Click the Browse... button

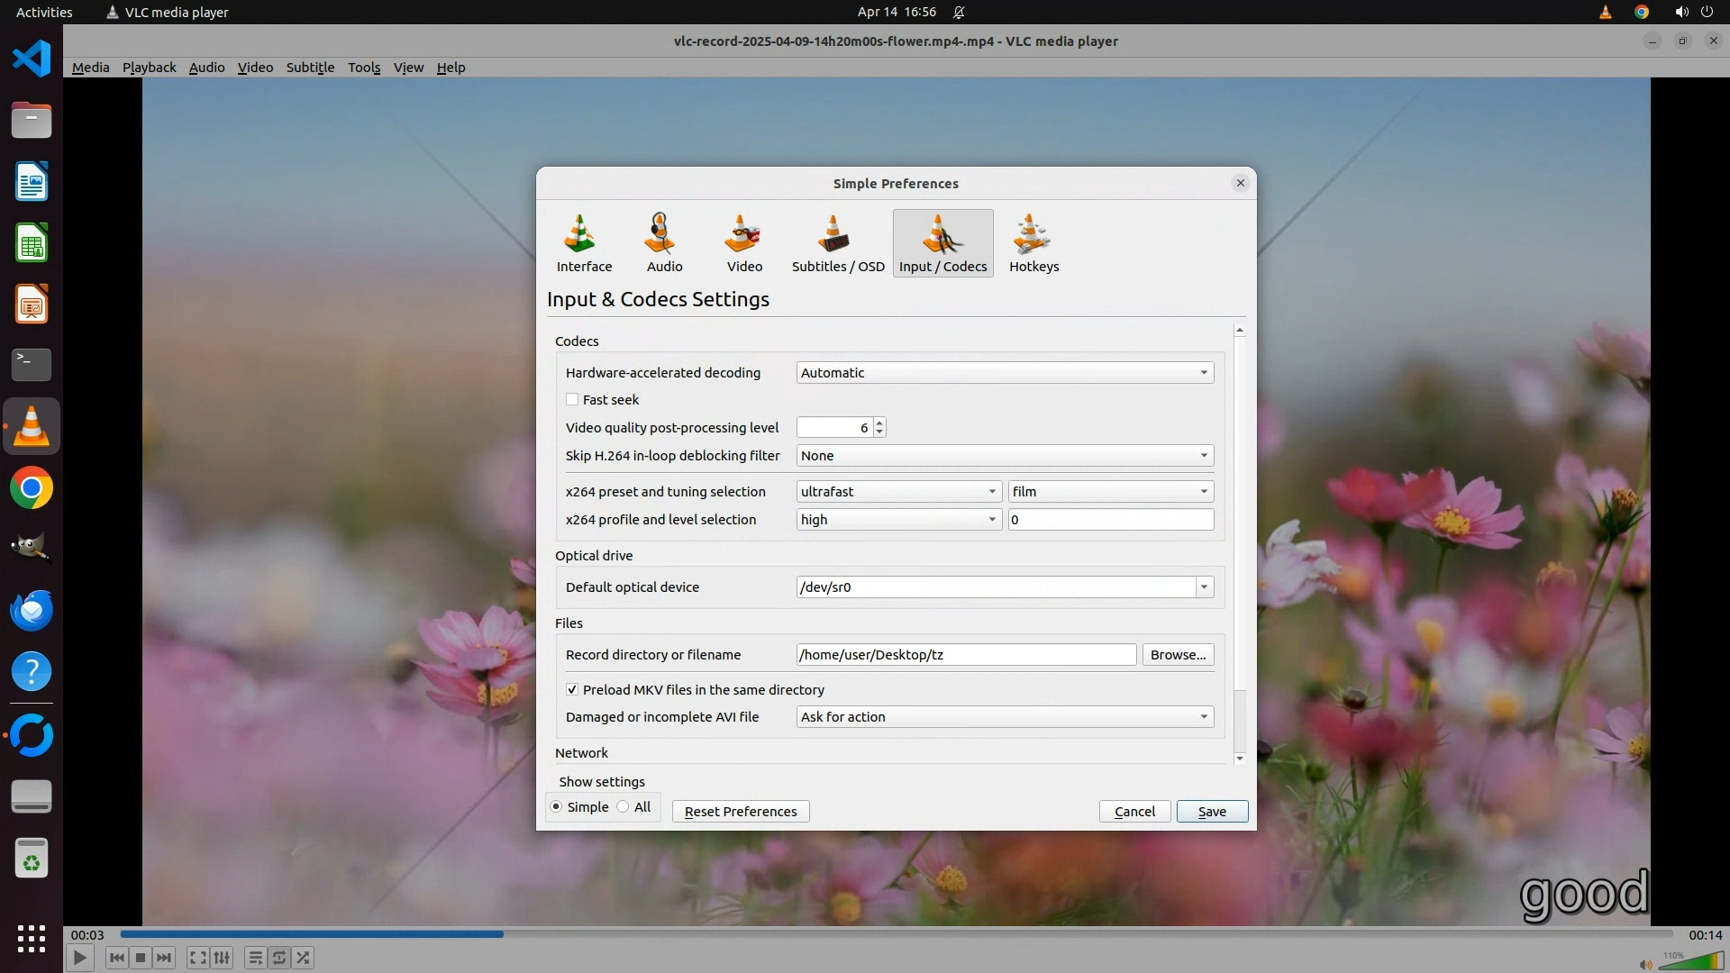pyautogui.click(x=1178, y=655)
